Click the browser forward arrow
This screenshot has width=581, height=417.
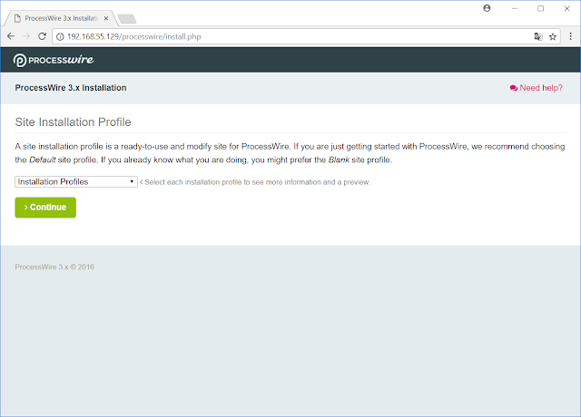click(x=26, y=36)
